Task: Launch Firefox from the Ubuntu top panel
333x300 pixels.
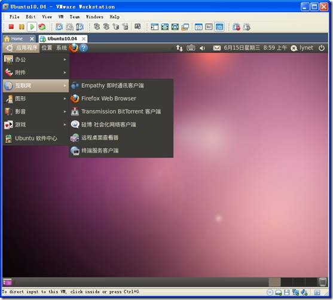Action: coord(74,48)
